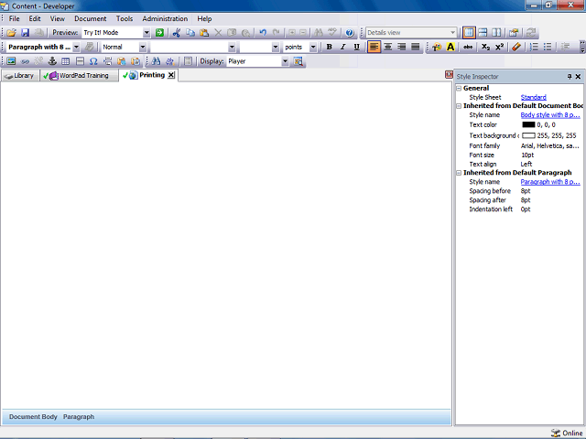The width and height of the screenshot is (586, 439).
Task: Click Insert Table grid icon
Action: tap(66, 61)
